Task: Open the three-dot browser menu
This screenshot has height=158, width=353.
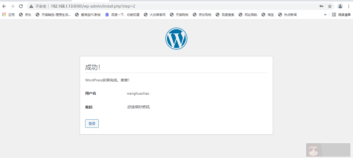Action: [x=349, y=6]
